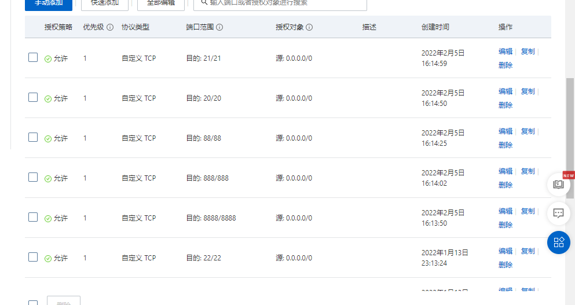Copy the port 8888/8888 rule
The width and height of the screenshot is (575, 305).
click(x=528, y=211)
